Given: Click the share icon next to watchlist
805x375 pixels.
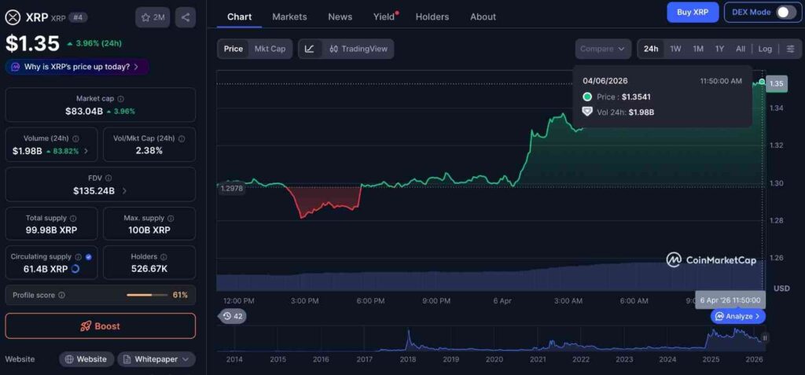Looking at the screenshot, I should pyautogui.click(x=185, y=17).
